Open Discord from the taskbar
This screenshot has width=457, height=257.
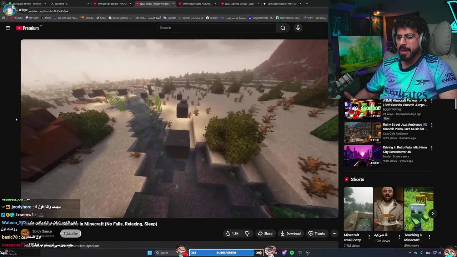tap(284, 253)
